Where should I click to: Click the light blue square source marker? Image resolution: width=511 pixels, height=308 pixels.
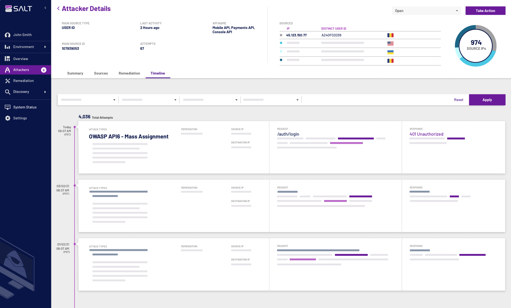tap(281, 43)
